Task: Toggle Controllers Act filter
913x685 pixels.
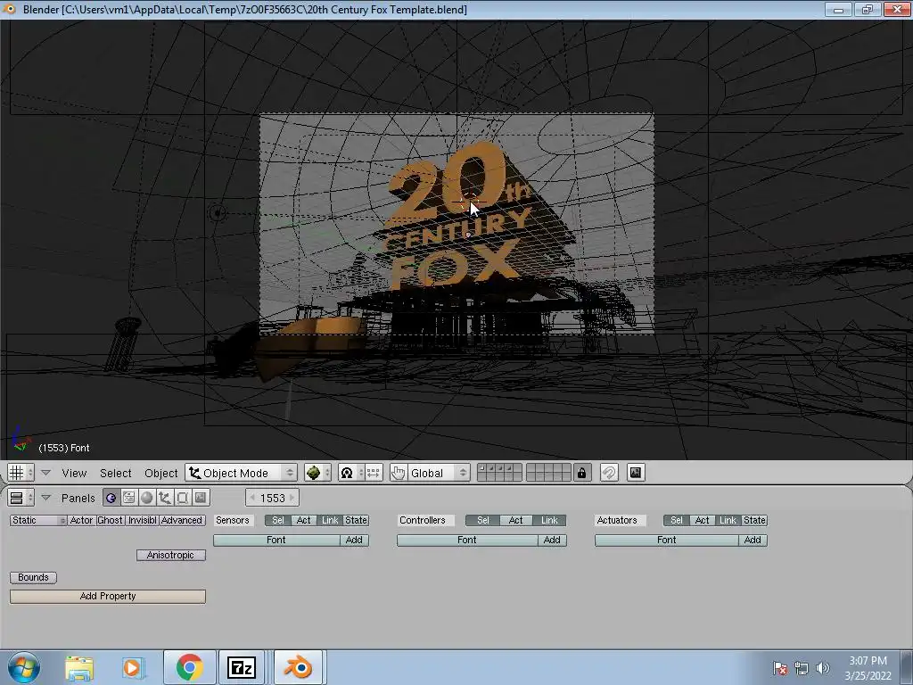Action: (516, 520)
